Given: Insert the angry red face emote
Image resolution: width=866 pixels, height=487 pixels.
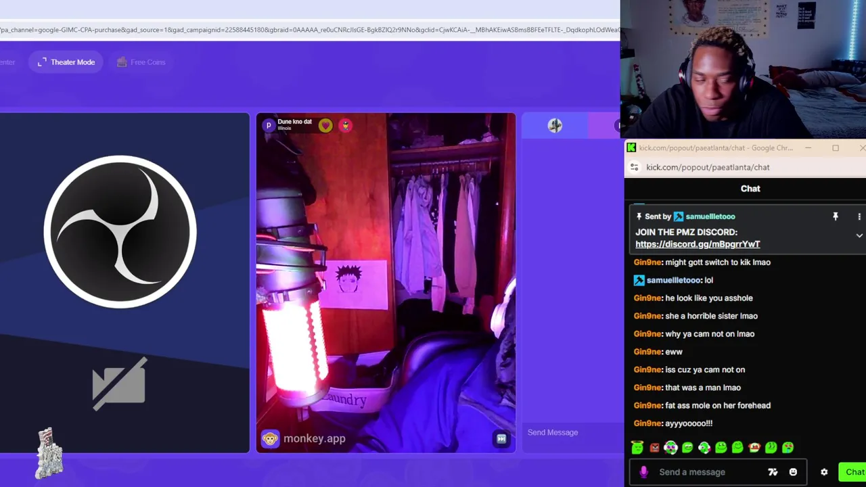Looking at the screenshot, I should coord(654,447).
